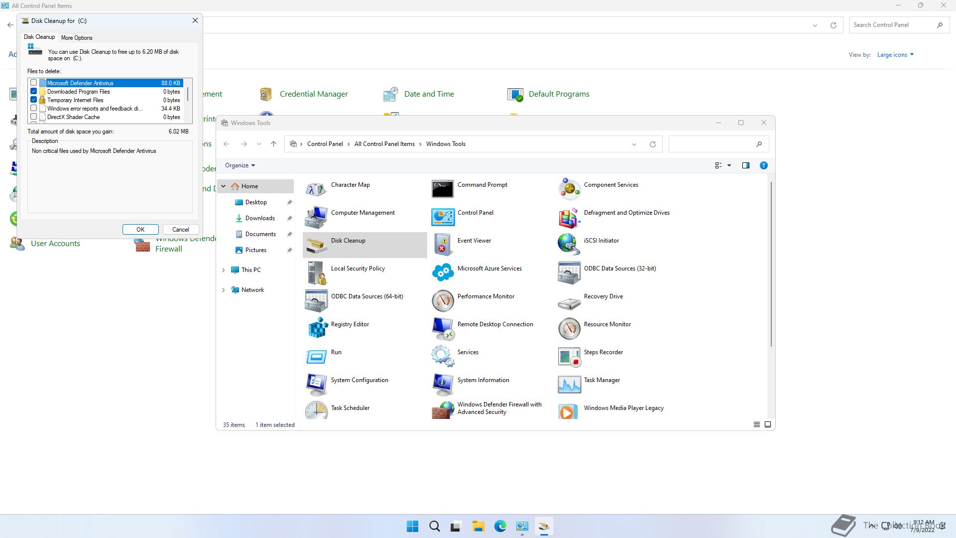Select the Disk Cleanup icon in Windows Tools
This screenshot has height=538, width=956.
tap(316, 245)
